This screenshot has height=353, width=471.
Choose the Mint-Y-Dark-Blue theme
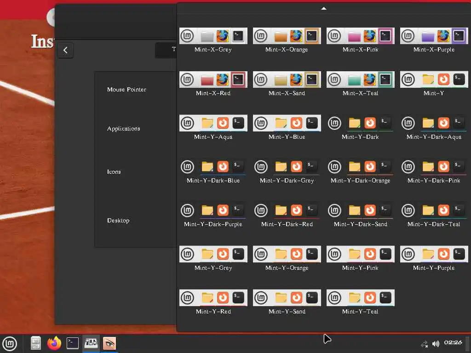pyautogui.click(x=213, y=166)
